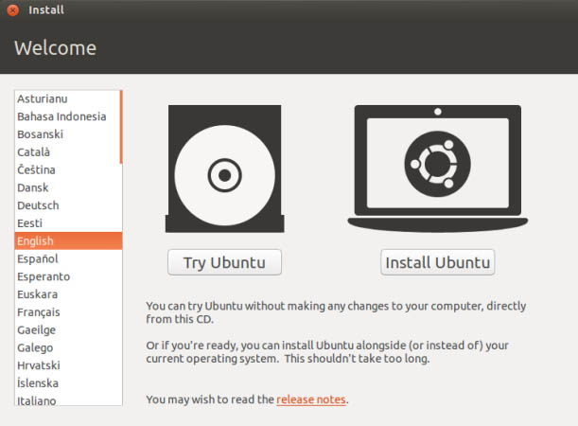Open the release notes link
Image resolution: width=578 pixels, height=426 pixels.
311,399
